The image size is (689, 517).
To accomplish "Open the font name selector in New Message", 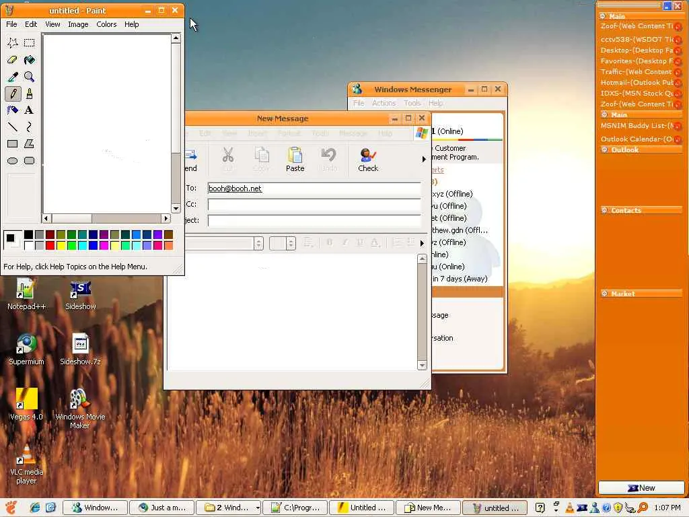I will click(x=259, y=243).
